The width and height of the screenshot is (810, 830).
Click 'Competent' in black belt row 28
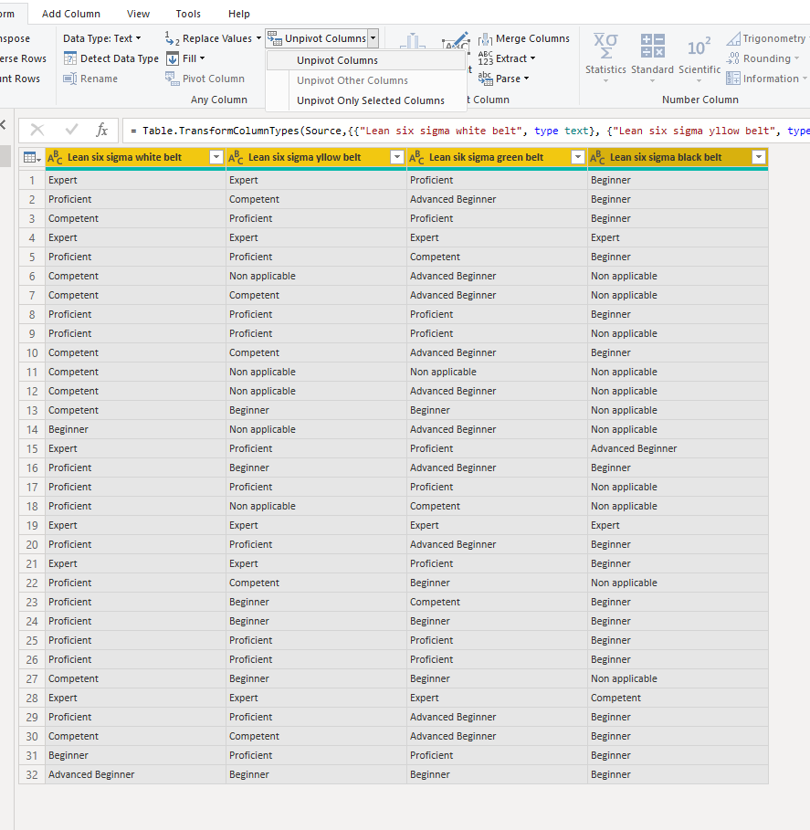[615, 698]
